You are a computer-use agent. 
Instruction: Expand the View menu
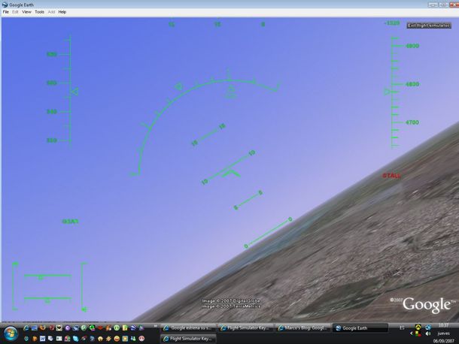tap(26, 12)
